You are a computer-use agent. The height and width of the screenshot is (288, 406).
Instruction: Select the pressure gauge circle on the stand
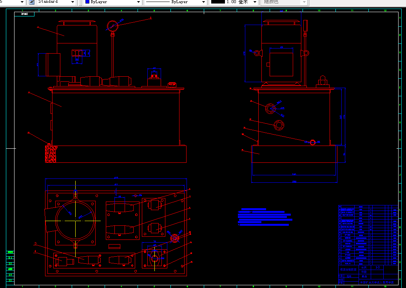click(x=112, y=26)
